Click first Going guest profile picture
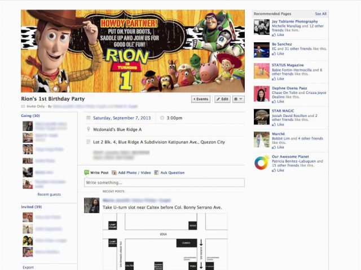361x270 pixels. 28,126
